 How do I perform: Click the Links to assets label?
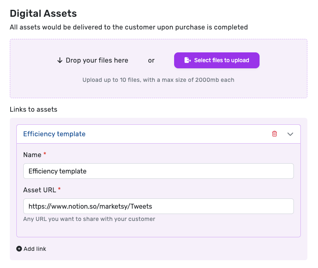pyautogui.click(x=34, y=109)
